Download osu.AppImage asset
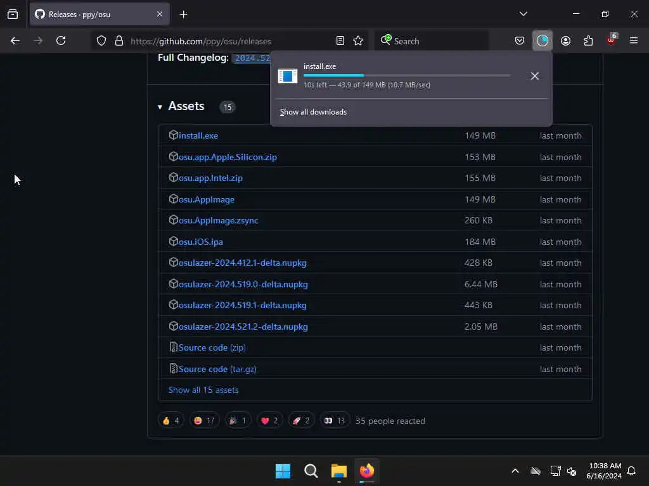The image size is (649, 486). pyautogui.click(x=207, y=199)
